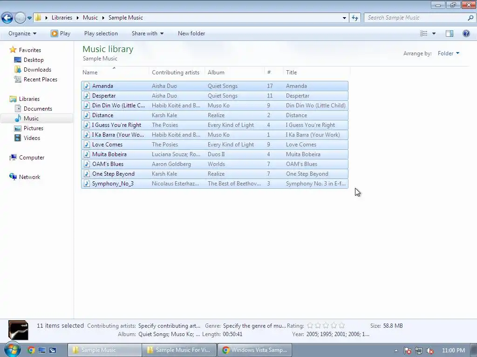Screen dimensions: 477x357
Task: Select the Din Din Wo (Little C... file name
Action: [118, 106]
